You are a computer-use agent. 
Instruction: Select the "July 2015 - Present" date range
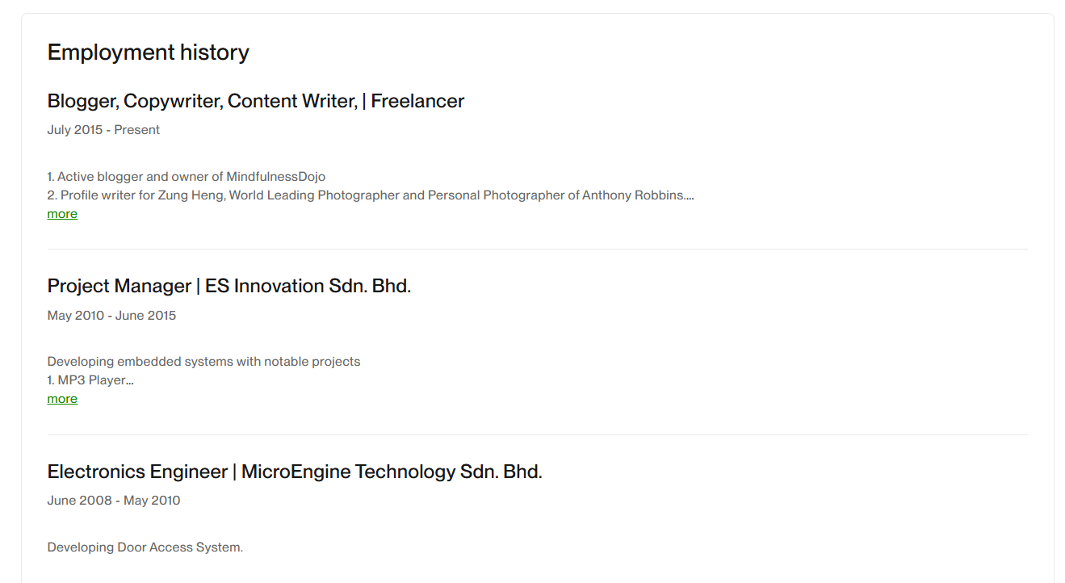[x=103, y=129]
